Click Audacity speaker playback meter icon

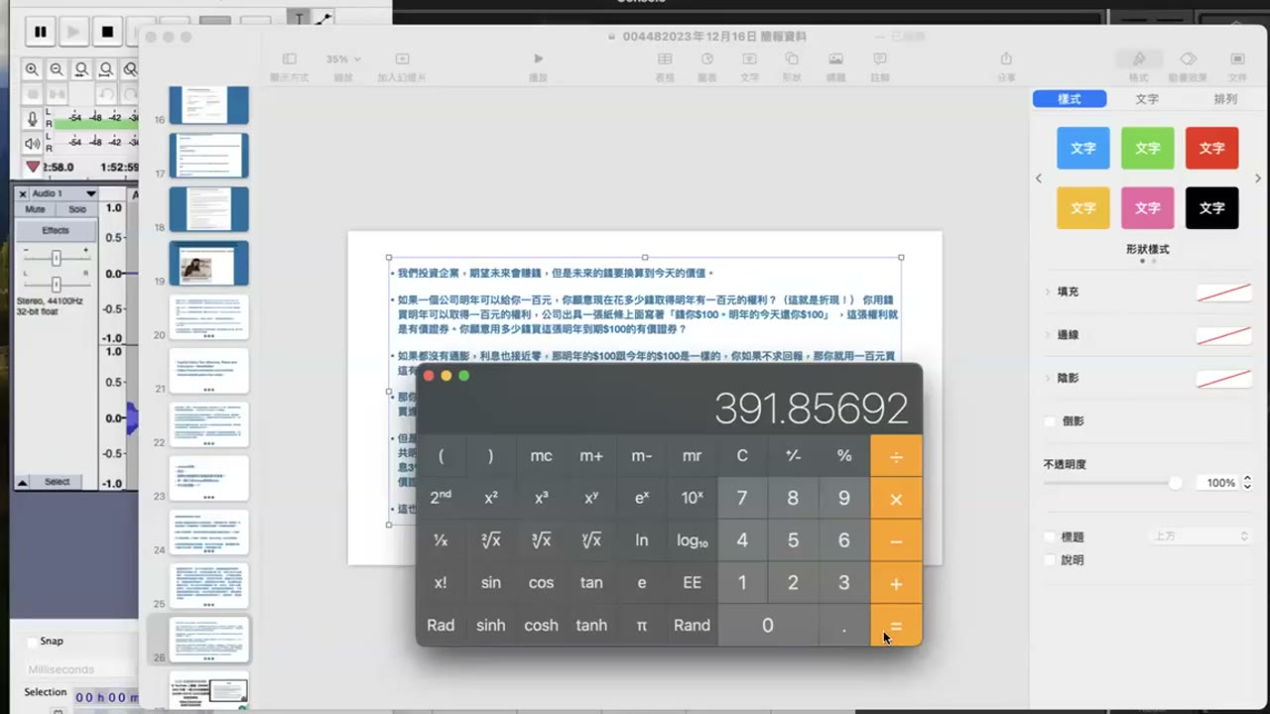33,144
